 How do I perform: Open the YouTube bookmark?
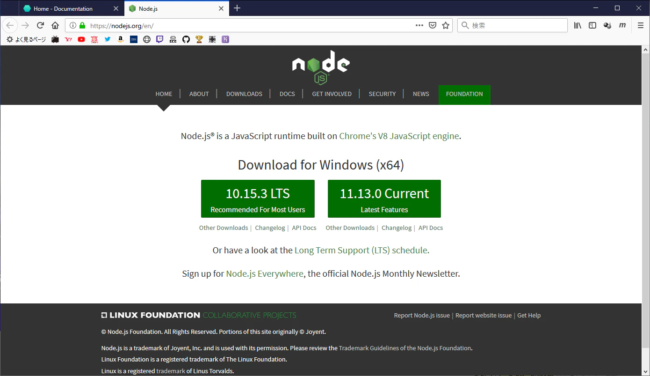(x=81, y=40)
